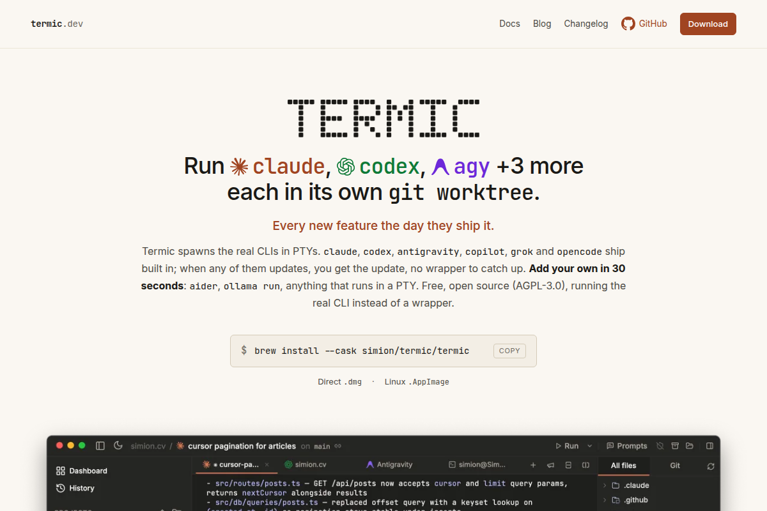Download Linux .AppImage link

point(417,382)
